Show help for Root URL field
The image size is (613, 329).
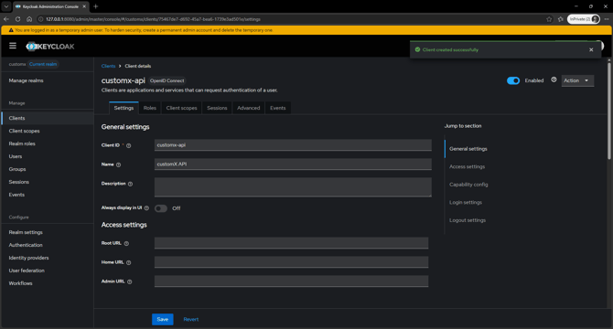click(x=126, y=243)
